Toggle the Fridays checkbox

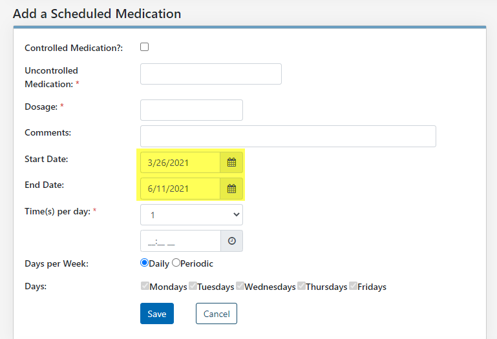tap(353, 286)
